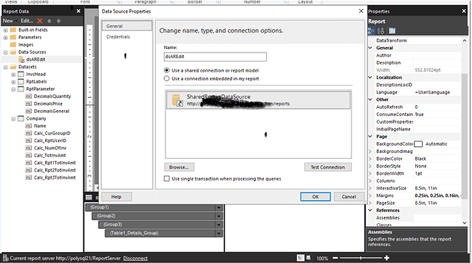Select the Calc_CurGroupID field
This screenshot has width=472, height=263.
click(x=52, y=133)
